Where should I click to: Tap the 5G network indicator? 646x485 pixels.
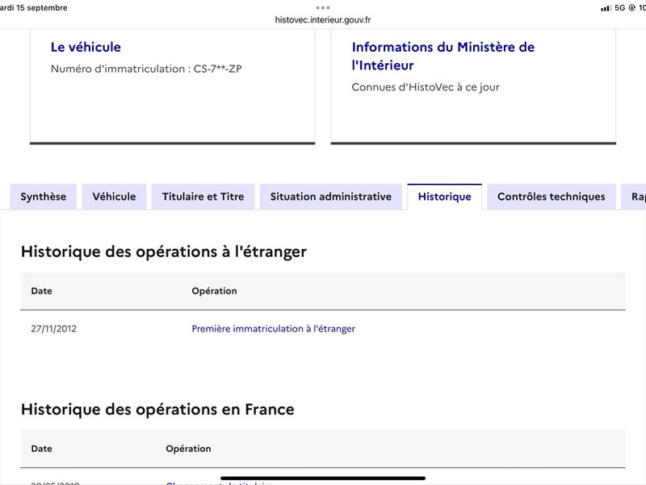619,8
